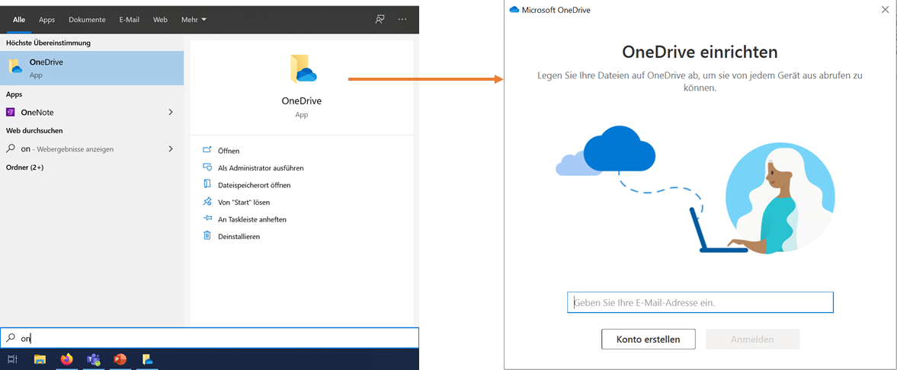Click the email address field in OneDrive setup

click(700, 302)
